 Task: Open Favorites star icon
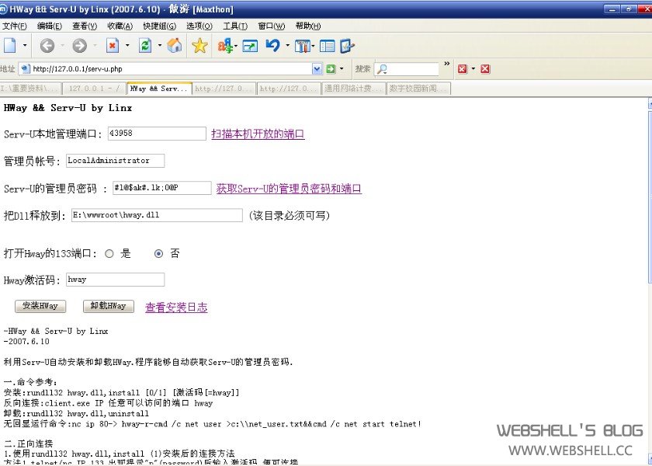pyautogui.click(x=199, y=45)
